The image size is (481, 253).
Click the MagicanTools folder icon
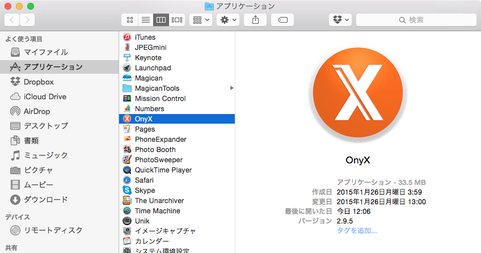pyautogui.click(x=127, y=88)
